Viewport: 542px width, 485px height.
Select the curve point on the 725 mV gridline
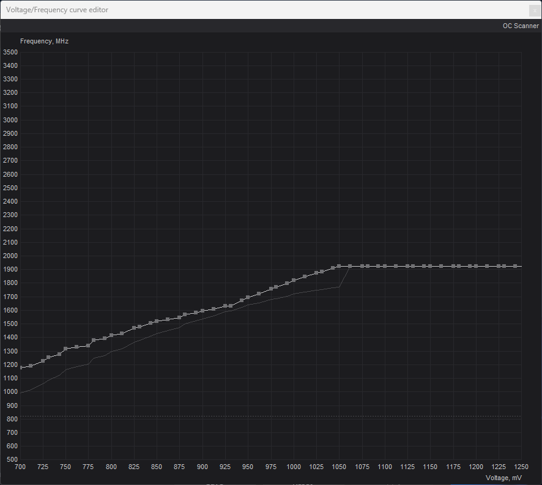[43, 361]
